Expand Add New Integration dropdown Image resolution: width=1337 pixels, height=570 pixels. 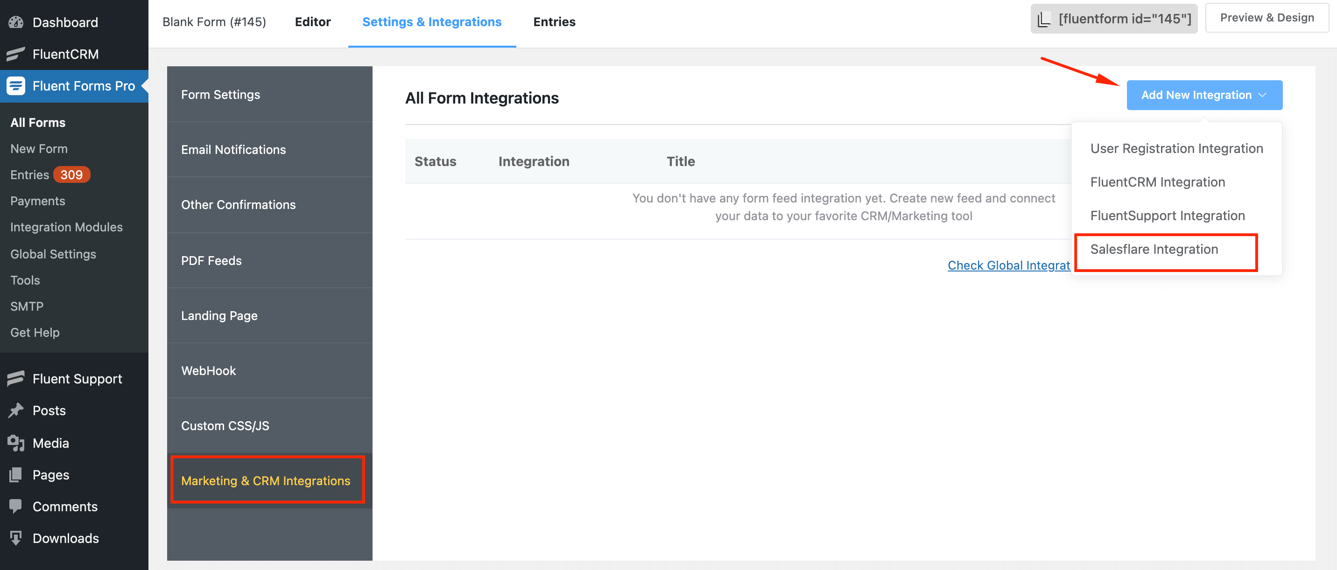tap(1204, 95)
